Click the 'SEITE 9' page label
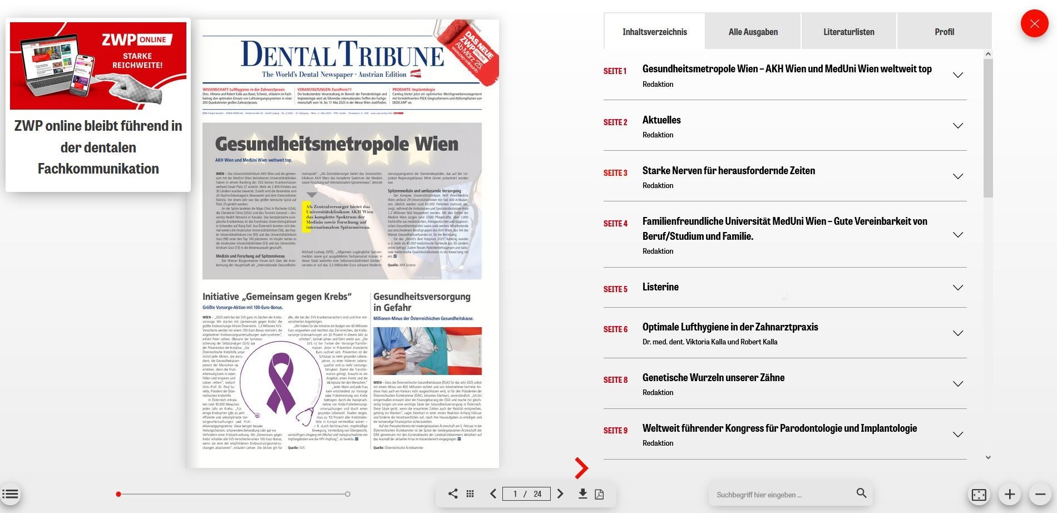1057x513 pixels. 615,431
